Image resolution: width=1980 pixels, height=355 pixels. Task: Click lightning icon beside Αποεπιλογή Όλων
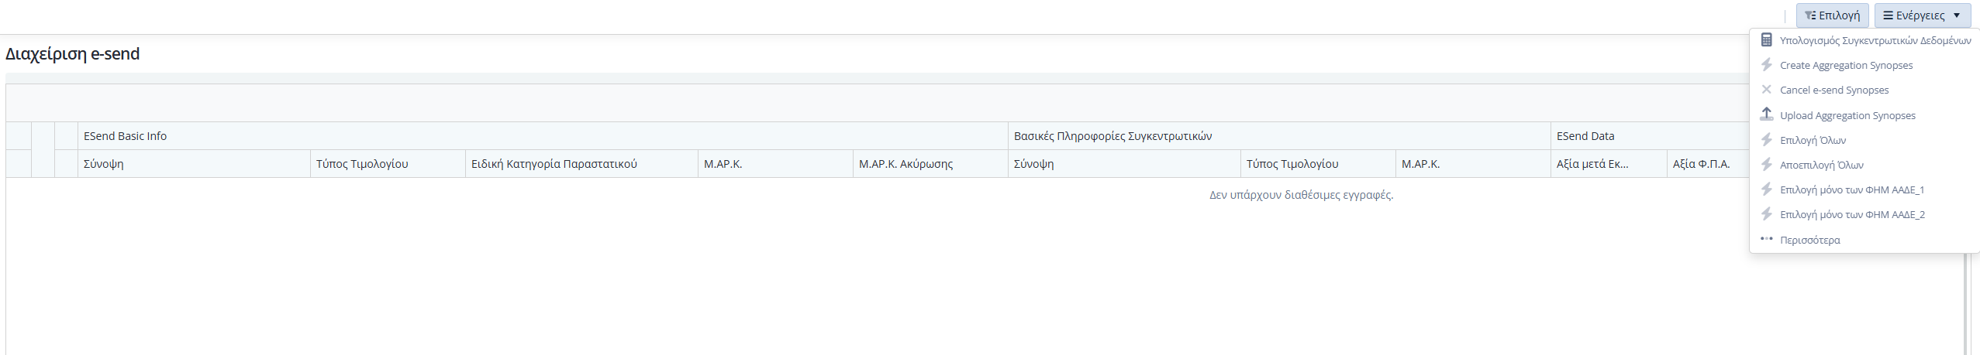(x=1766, y=165)
